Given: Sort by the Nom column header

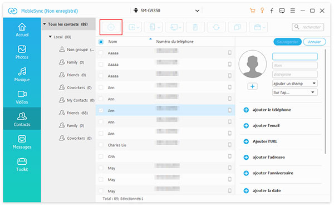Looking at the screenshot, I should [112, 42].
